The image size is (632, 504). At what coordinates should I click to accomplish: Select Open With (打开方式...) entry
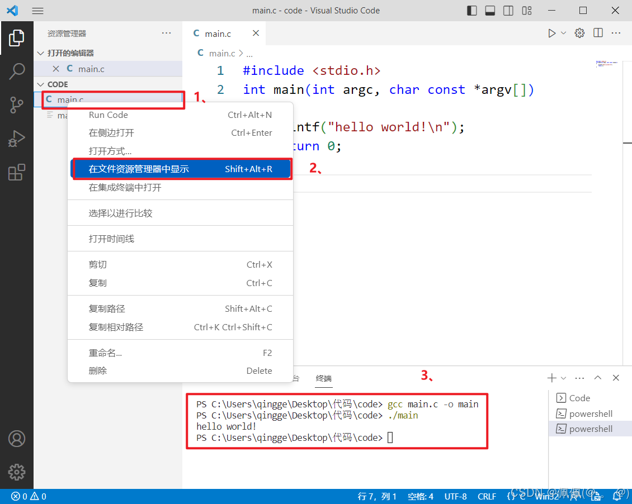point(180,151)
